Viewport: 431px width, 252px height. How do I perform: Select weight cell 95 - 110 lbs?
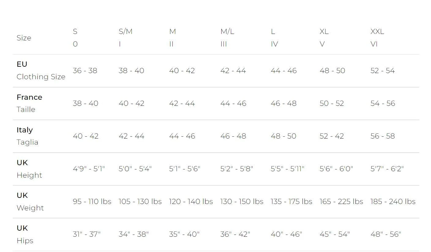click(x=92, y=202)
